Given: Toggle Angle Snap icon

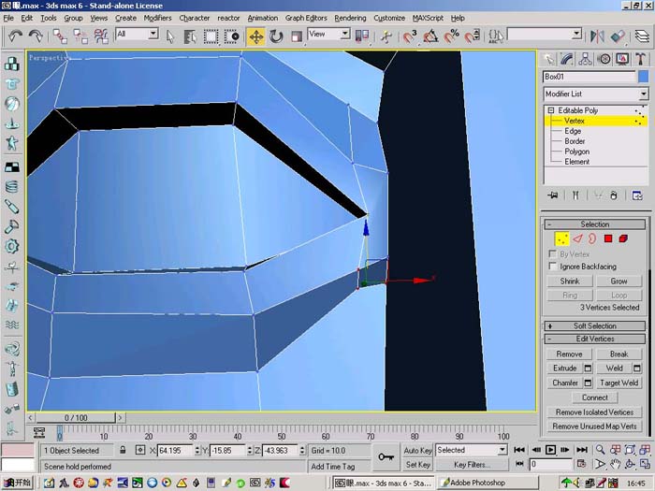Looking at the screenshot, I should pyautogui.click(x=430, y=36).
